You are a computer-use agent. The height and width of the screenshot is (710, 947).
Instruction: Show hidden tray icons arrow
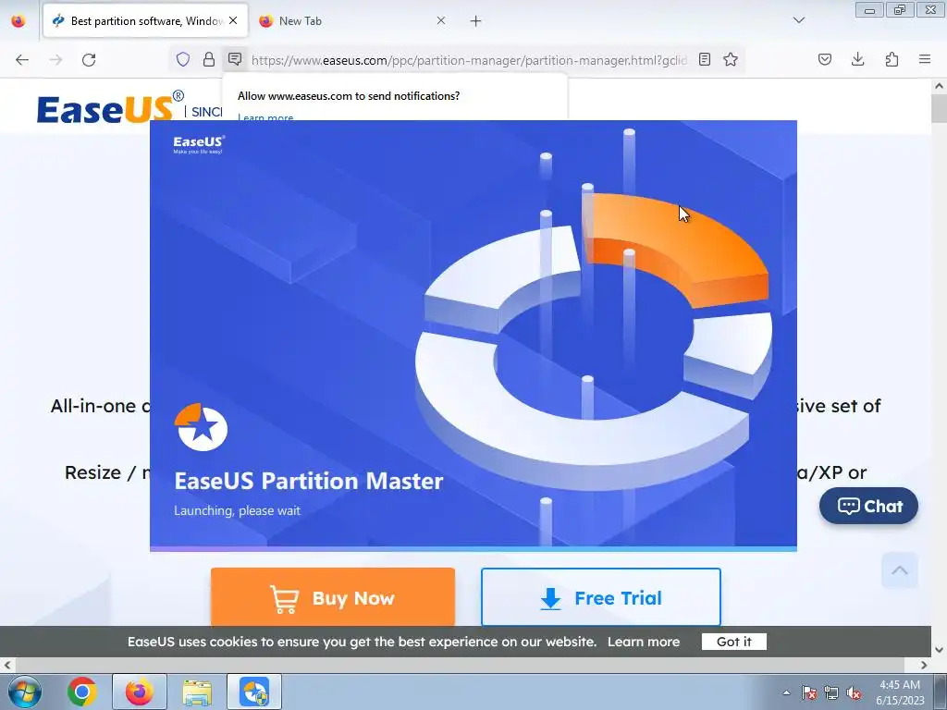point(786,692)
